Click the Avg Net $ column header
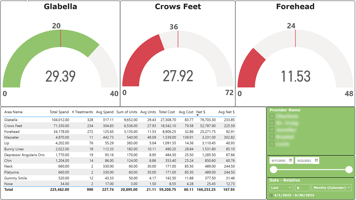 coord(226,112)
